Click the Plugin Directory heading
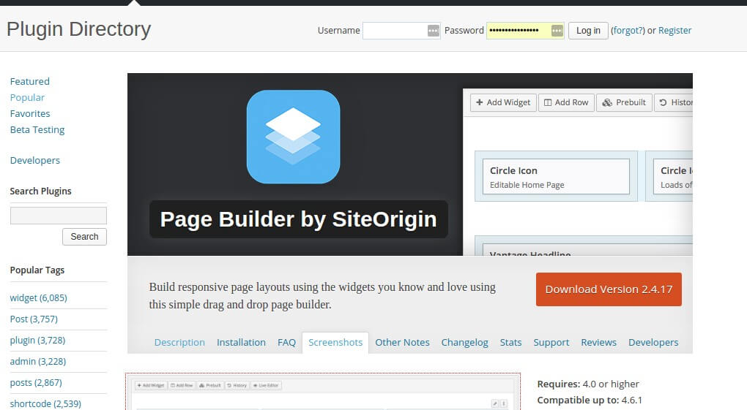Screen dimensions: 747x410 78,29
